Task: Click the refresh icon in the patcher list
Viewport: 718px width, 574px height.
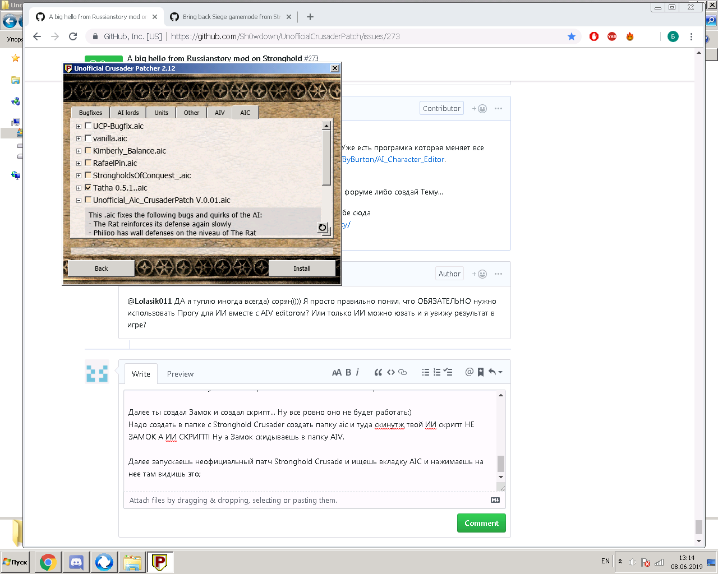Action: pyautogui.click(x=323, y=228)
